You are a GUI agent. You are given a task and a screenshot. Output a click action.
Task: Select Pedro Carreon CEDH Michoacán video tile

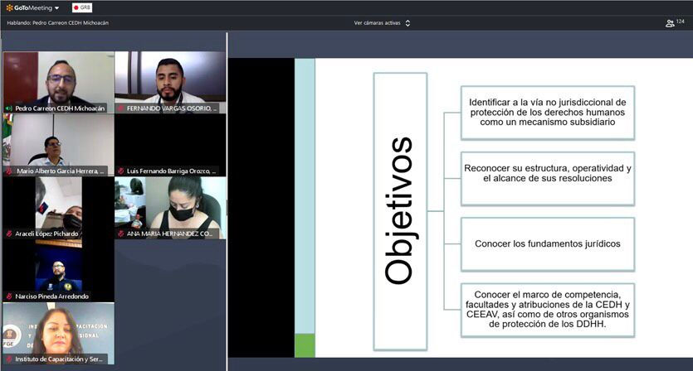[58, 83]
